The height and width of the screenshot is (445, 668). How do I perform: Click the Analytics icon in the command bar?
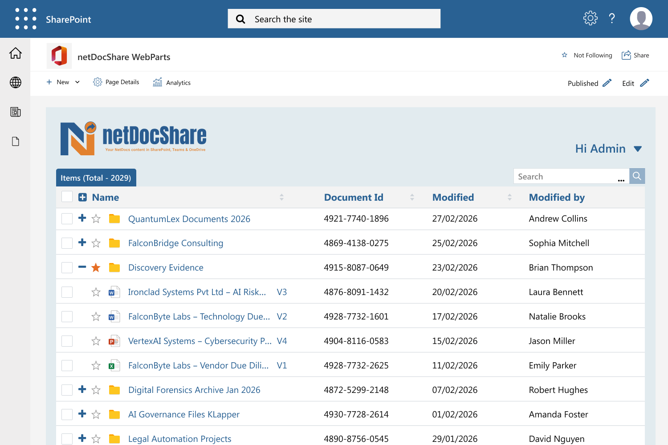coord(157,82)
